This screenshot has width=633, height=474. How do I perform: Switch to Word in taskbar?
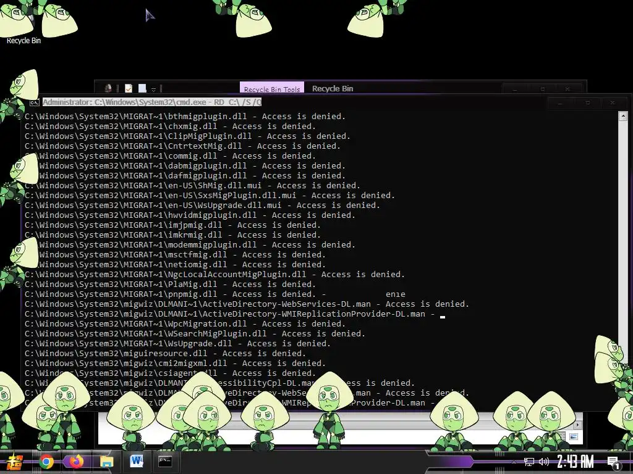point(137,462)
